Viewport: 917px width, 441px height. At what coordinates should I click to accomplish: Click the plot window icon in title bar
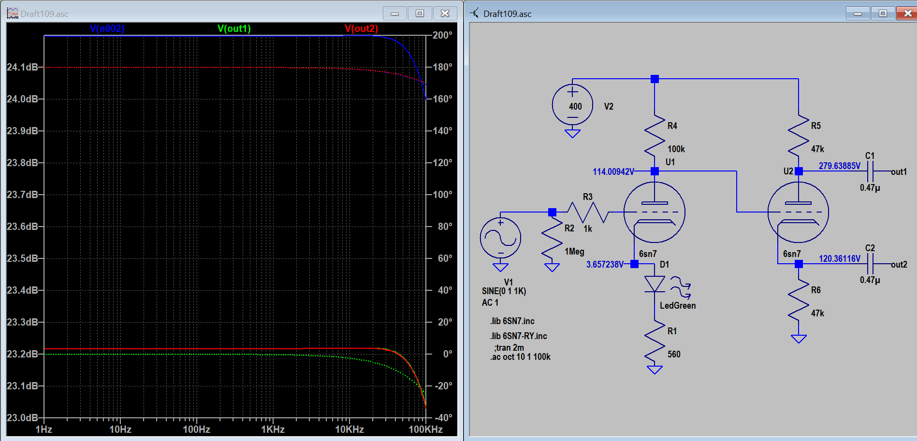pyautogui.click(x=13, y=14)
